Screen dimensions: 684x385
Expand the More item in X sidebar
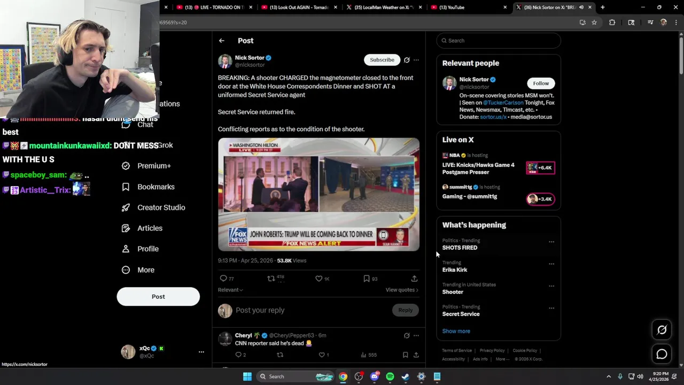[138, 270]
